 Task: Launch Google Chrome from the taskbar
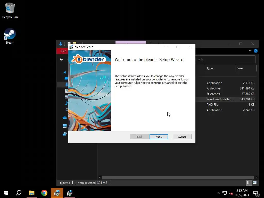[44, 193]
